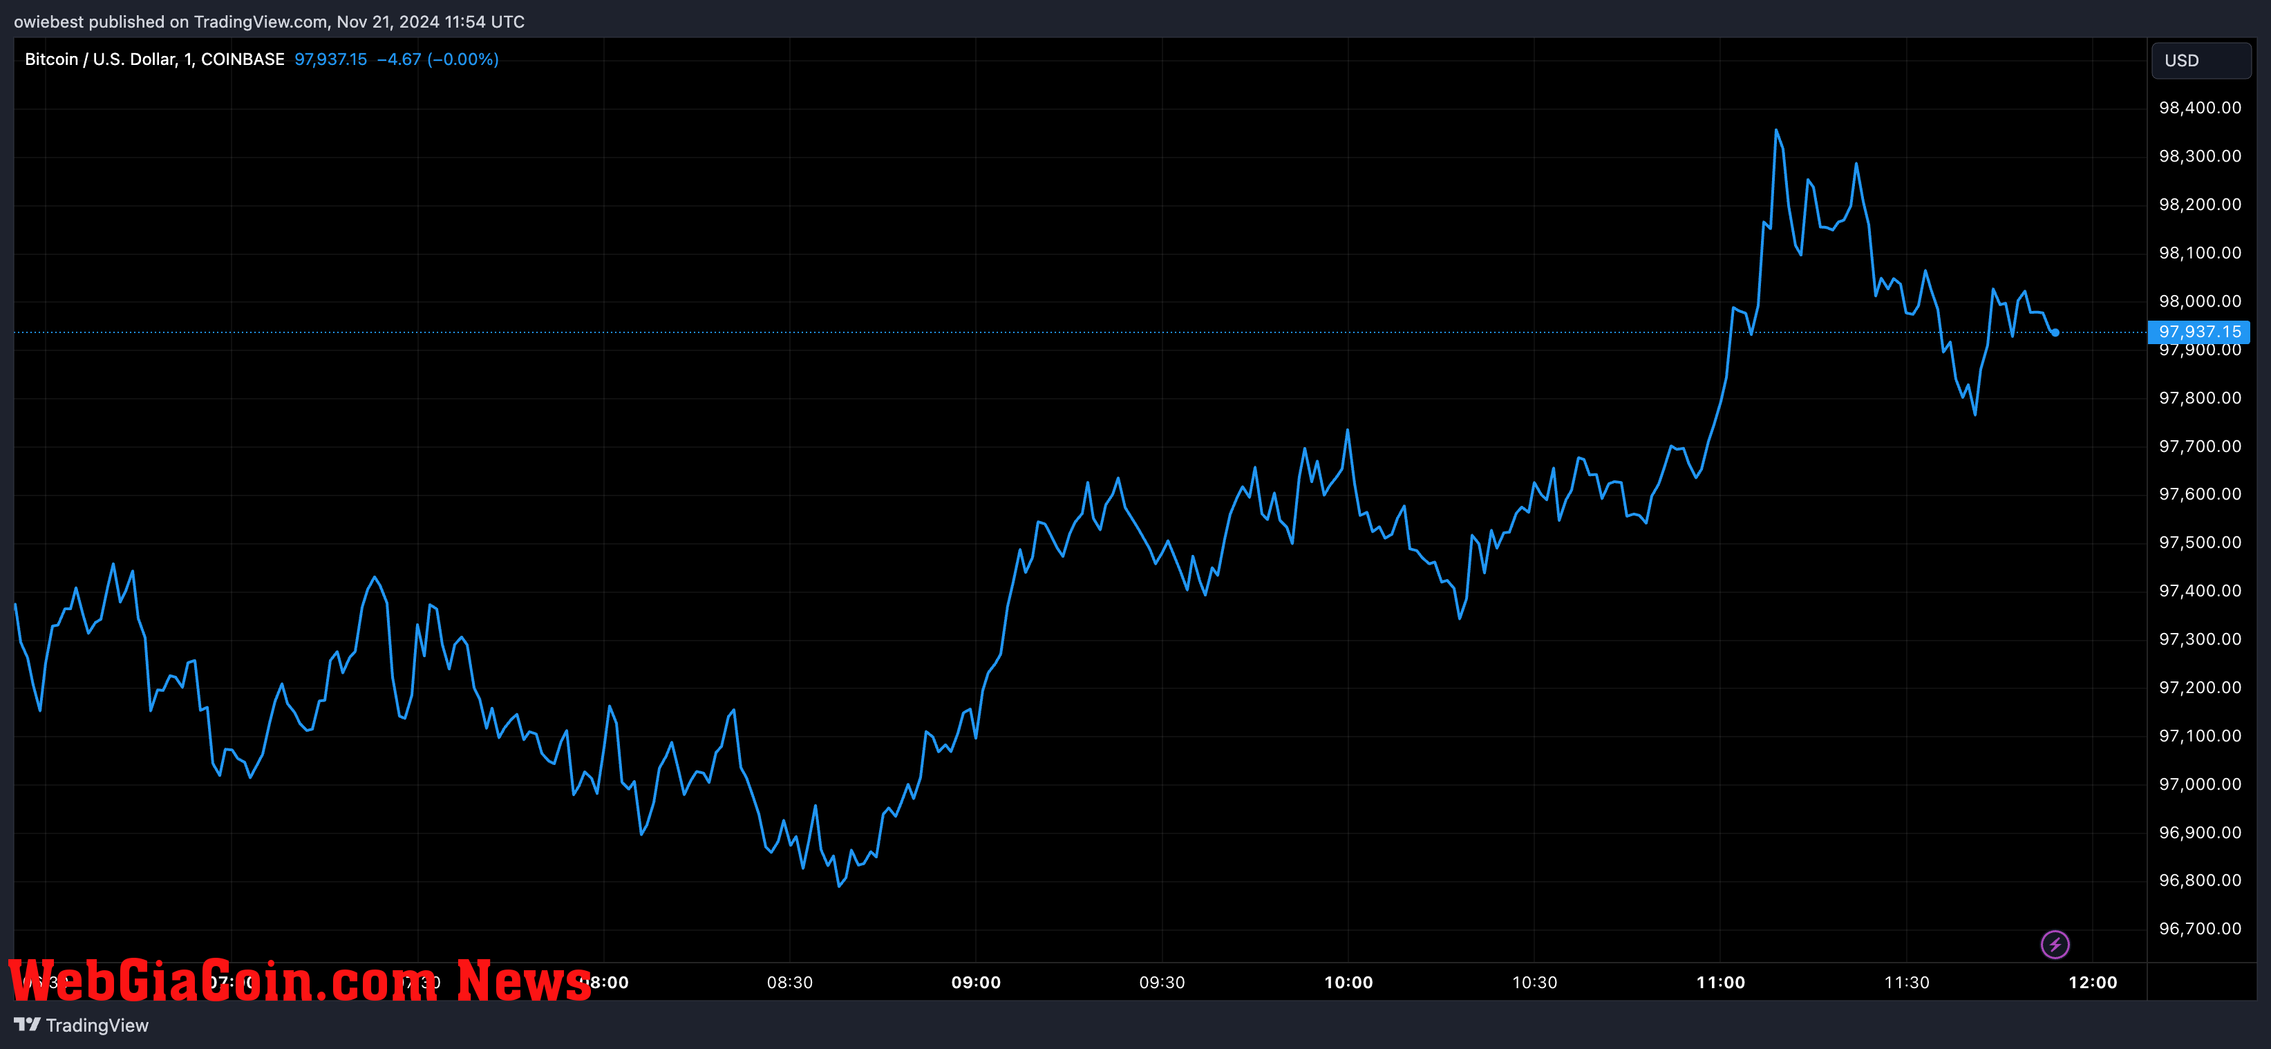The height and width of the screenshot is (1049, 2271).
Task: Click the Bitcoin / U.S. Dollar symbol title
Action: (x=154, y=59)
